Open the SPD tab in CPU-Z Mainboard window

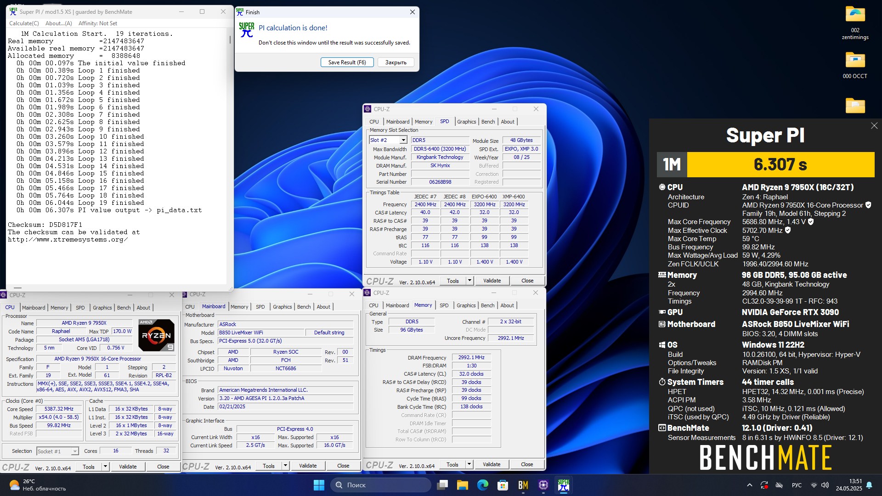coord(260,307)
